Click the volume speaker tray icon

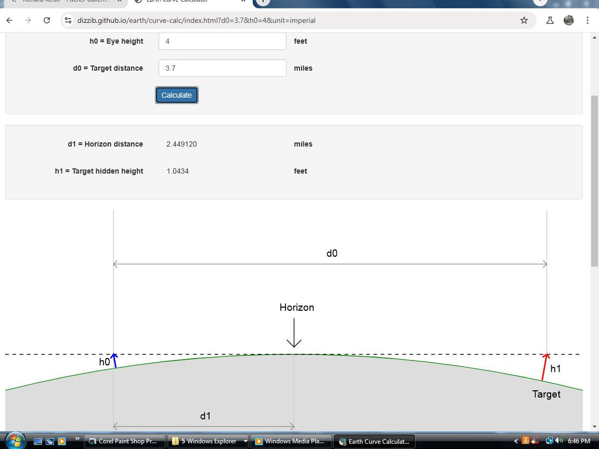(559, 441)
